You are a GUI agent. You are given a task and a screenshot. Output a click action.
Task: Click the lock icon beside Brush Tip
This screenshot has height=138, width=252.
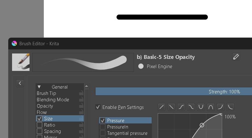(81, 93)
